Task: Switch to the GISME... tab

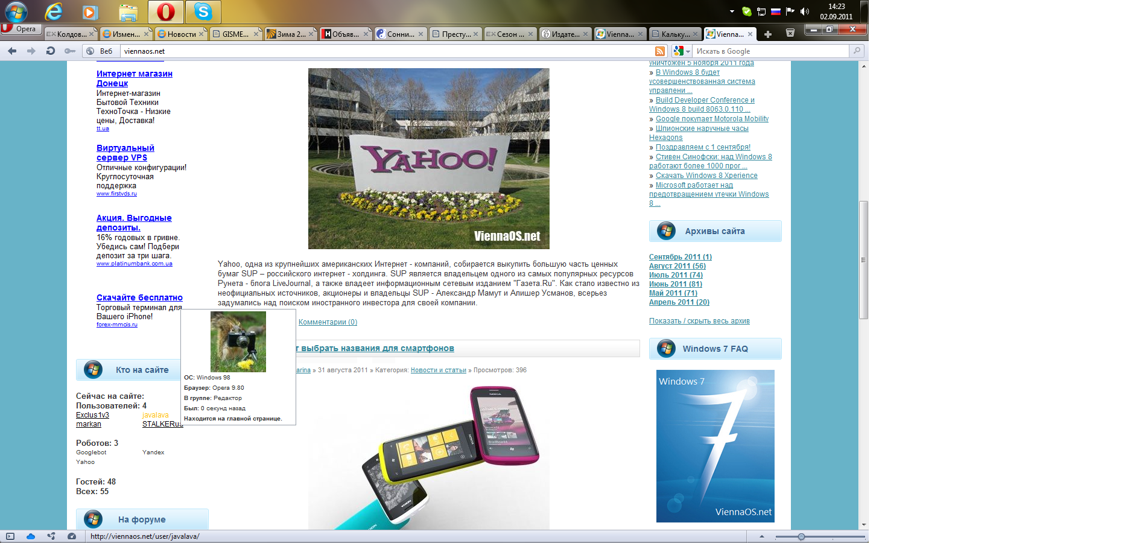Action: 235,34
